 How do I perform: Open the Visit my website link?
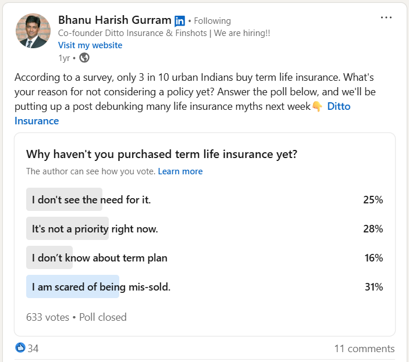coord(90,45)
